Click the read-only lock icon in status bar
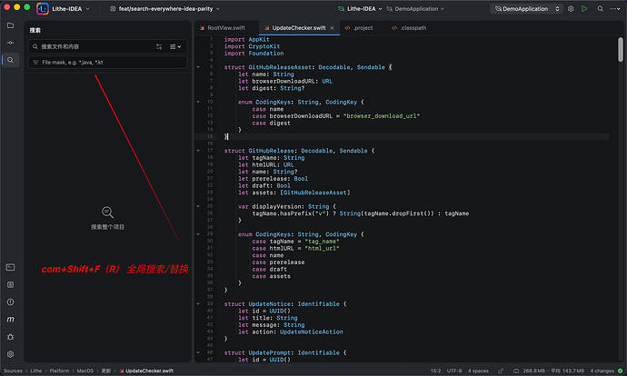627x376 pixels. pyautogui.click(x=501, y=371)
